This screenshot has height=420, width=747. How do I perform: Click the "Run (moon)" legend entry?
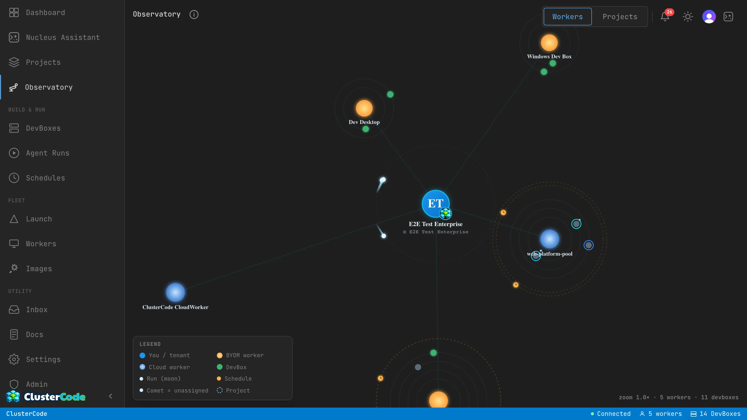click(x=160, y=379)
